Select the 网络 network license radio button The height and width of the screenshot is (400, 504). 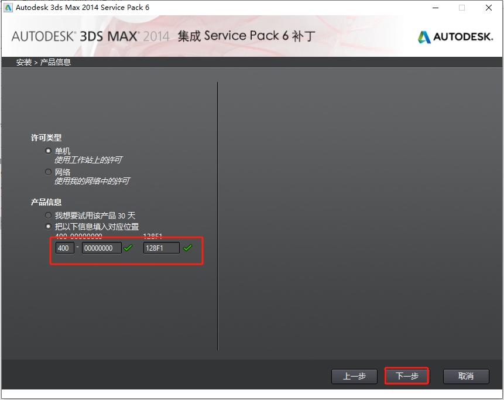coord(48,172)
